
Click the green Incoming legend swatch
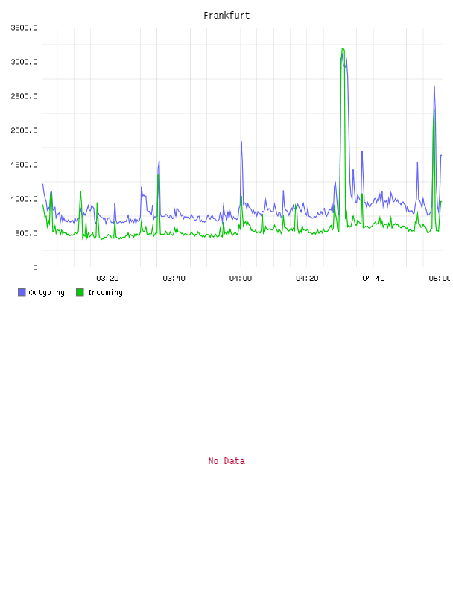click(x=80, y=292)
